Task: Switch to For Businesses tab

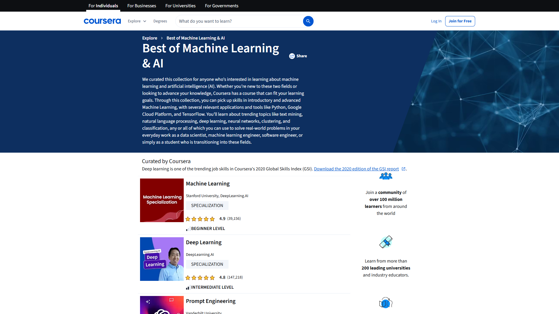Action: pos(141,6)
